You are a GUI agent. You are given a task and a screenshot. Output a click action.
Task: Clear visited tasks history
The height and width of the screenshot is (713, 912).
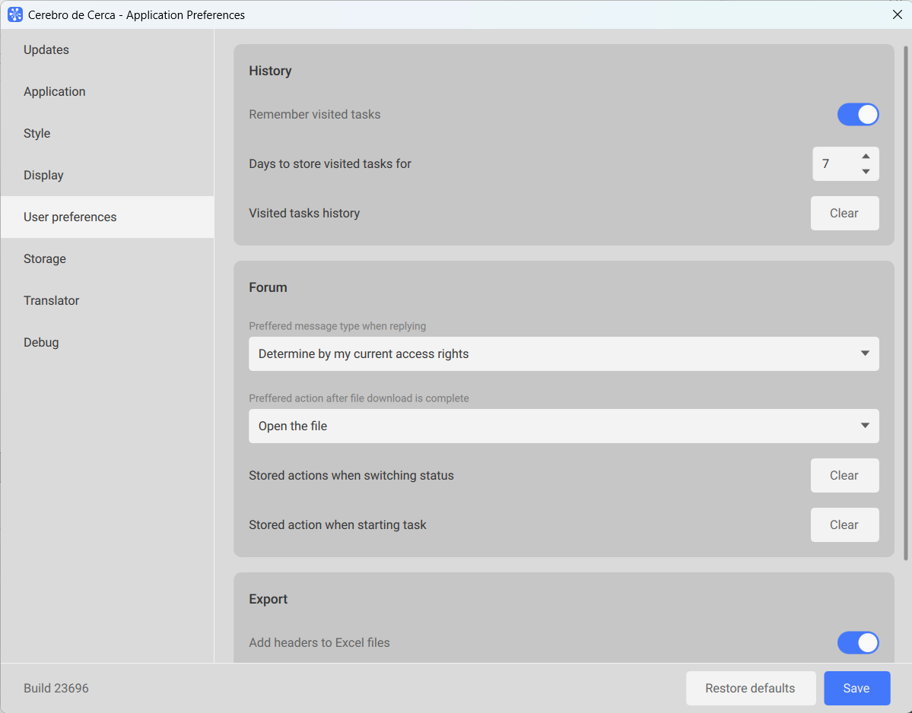point(844,214)
